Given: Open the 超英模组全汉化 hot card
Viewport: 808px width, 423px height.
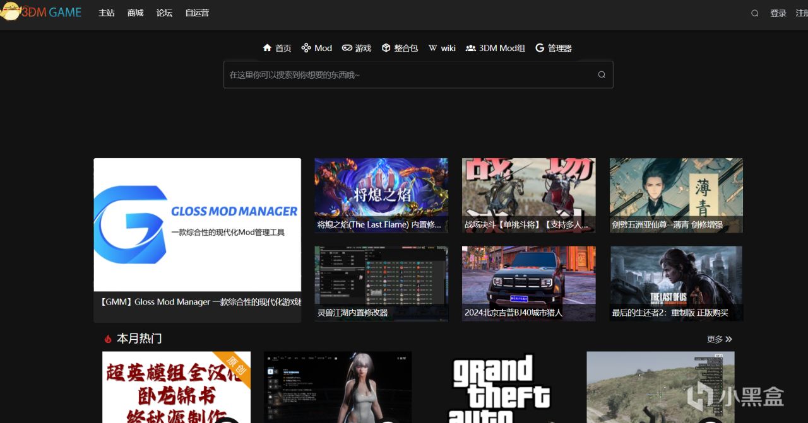Looking at the screenshot, I should tap(177, 387).
